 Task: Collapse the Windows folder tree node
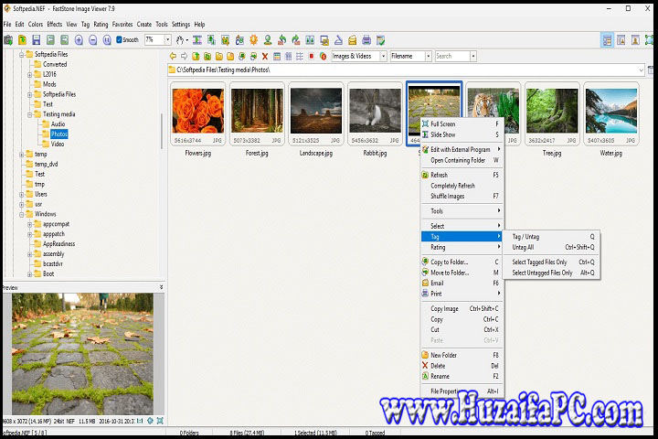(21, 215)
